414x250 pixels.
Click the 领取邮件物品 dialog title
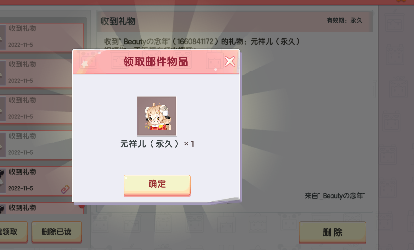coord(156,62)
